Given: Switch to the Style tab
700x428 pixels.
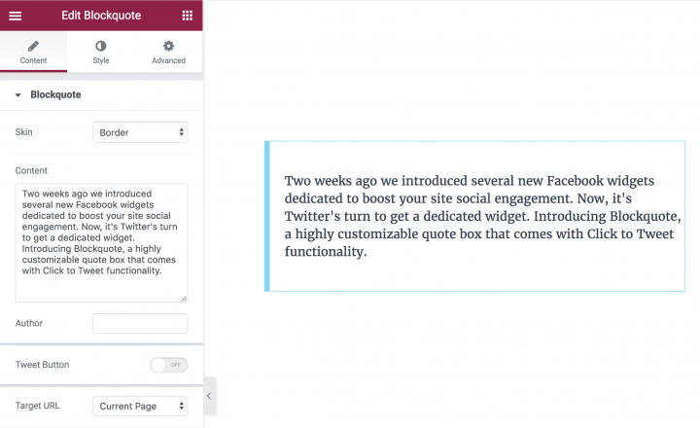Looking at the screenshot, I should [x=101, y=60].
